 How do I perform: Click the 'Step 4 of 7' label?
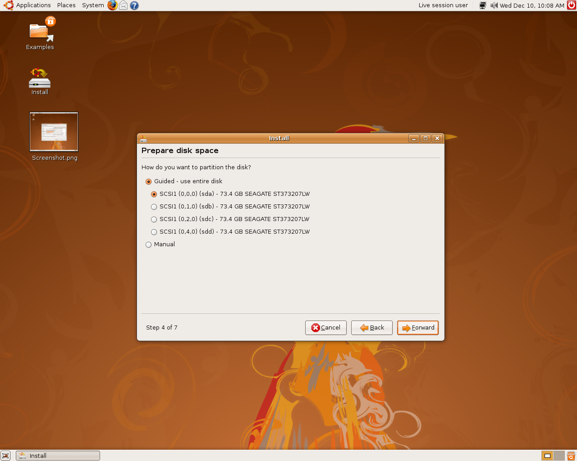(x=162, y=328)
